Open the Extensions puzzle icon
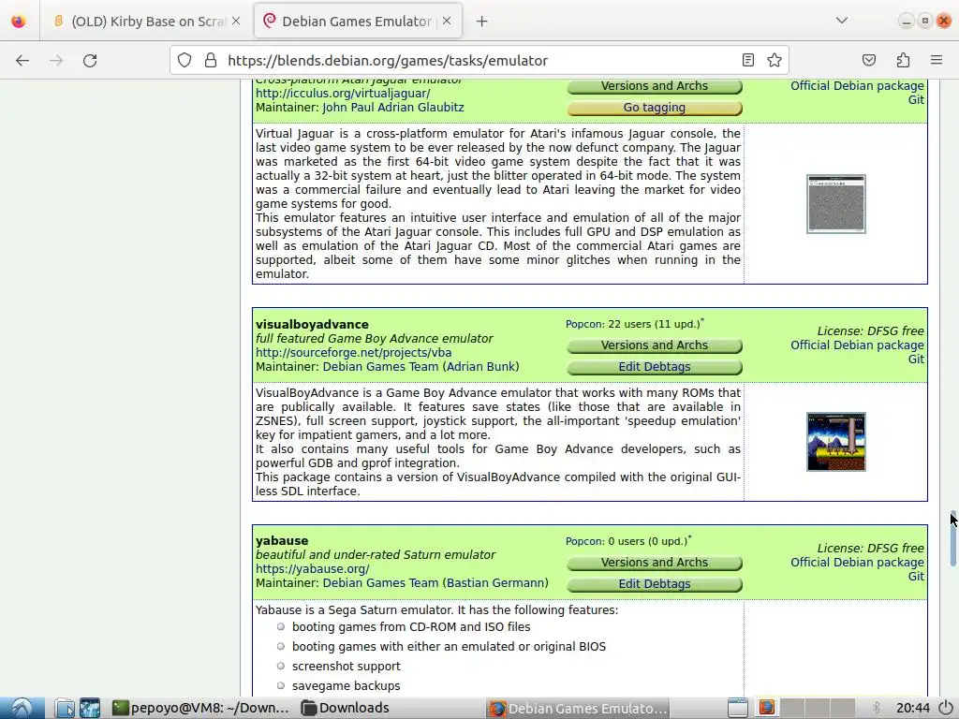Viewport: 959px width, 719px height. click(x=903, y=60)
